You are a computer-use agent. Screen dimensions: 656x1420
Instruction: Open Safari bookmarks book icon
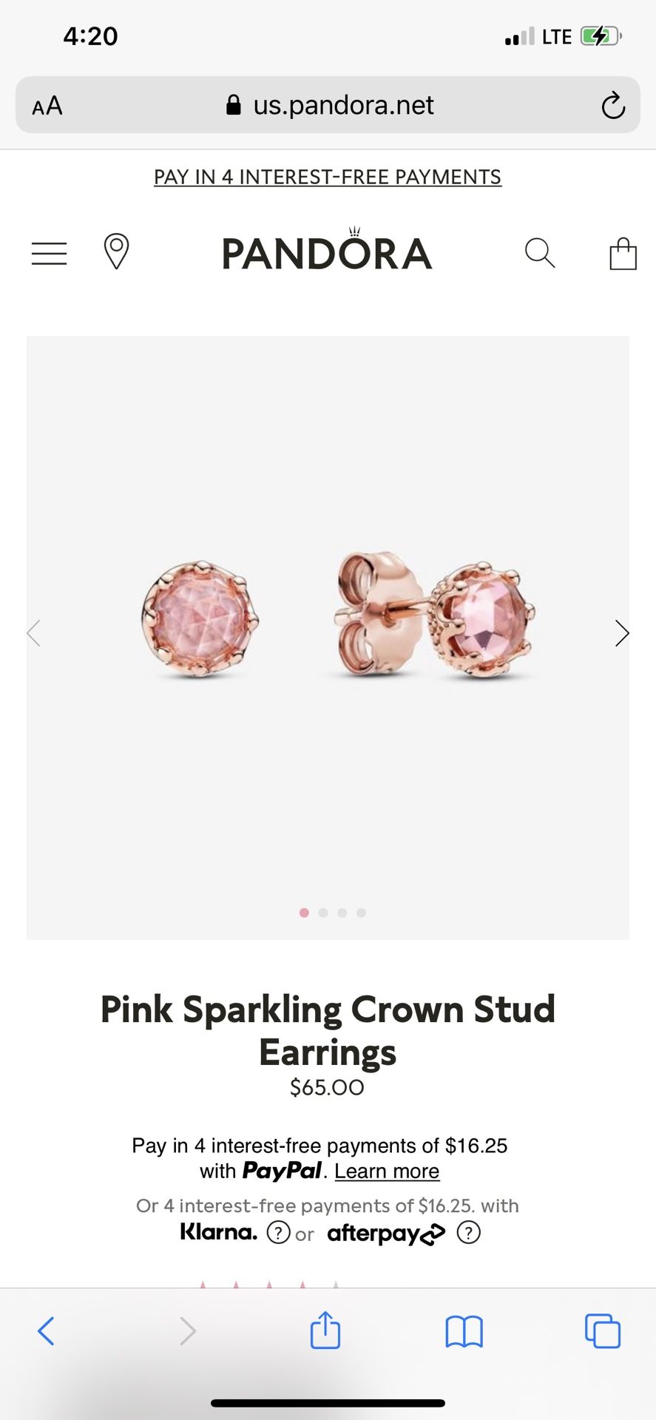pos(464,1331)
